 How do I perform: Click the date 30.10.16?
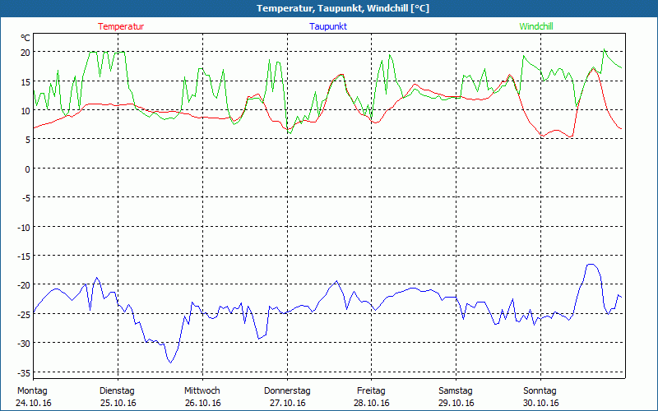(x=541, y=403)
